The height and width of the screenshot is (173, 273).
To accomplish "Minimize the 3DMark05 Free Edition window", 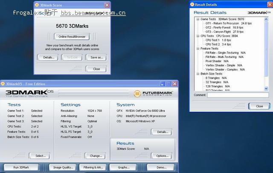I will point(162,84).
